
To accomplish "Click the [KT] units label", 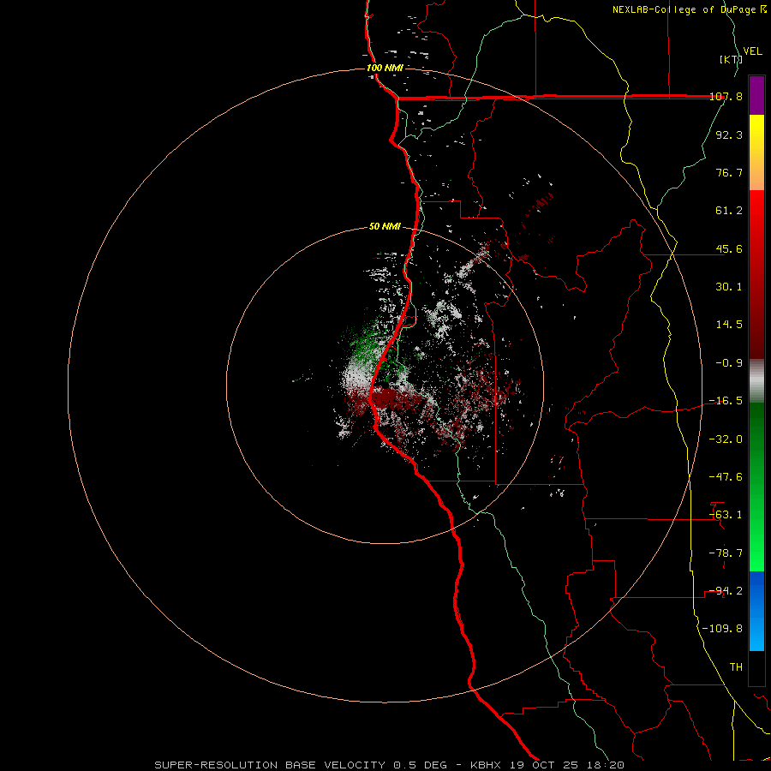I will pyautogui.click(x=731, y=59).
